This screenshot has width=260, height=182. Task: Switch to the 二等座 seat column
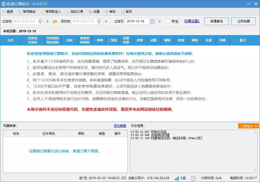[x=113, y=40]
